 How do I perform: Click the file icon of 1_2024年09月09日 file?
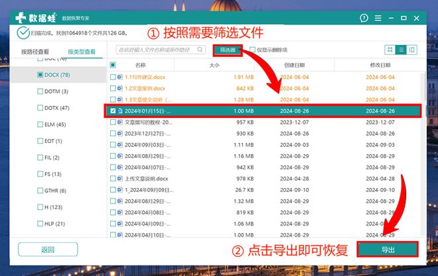point(120,190)
